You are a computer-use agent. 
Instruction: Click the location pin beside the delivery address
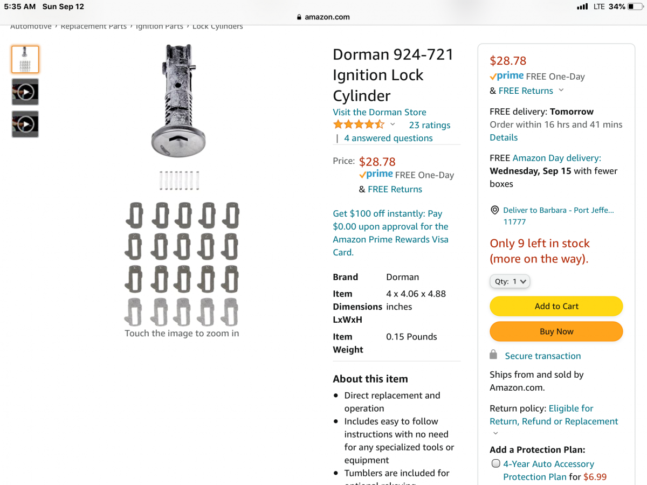[494, 210]
